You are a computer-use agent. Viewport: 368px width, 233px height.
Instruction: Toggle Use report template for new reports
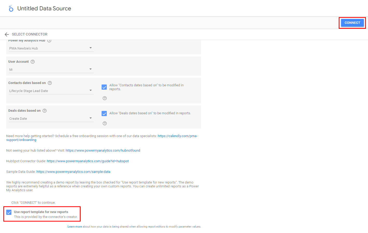tap(9, 212)
